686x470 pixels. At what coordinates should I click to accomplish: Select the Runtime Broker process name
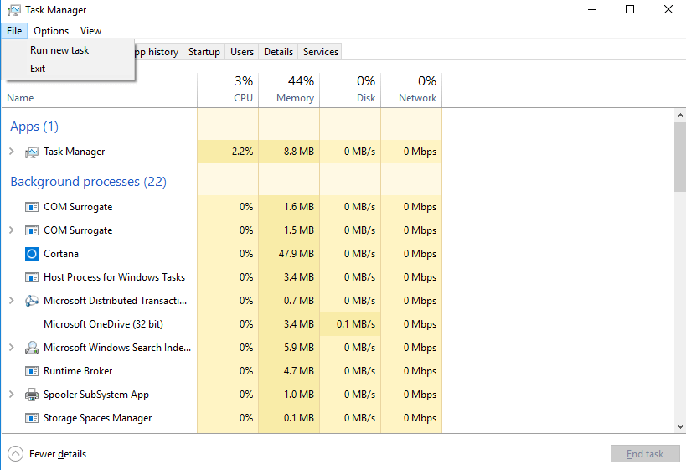(x=78, y=371)
